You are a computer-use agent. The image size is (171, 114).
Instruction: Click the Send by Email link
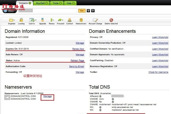tap(76, 66)
